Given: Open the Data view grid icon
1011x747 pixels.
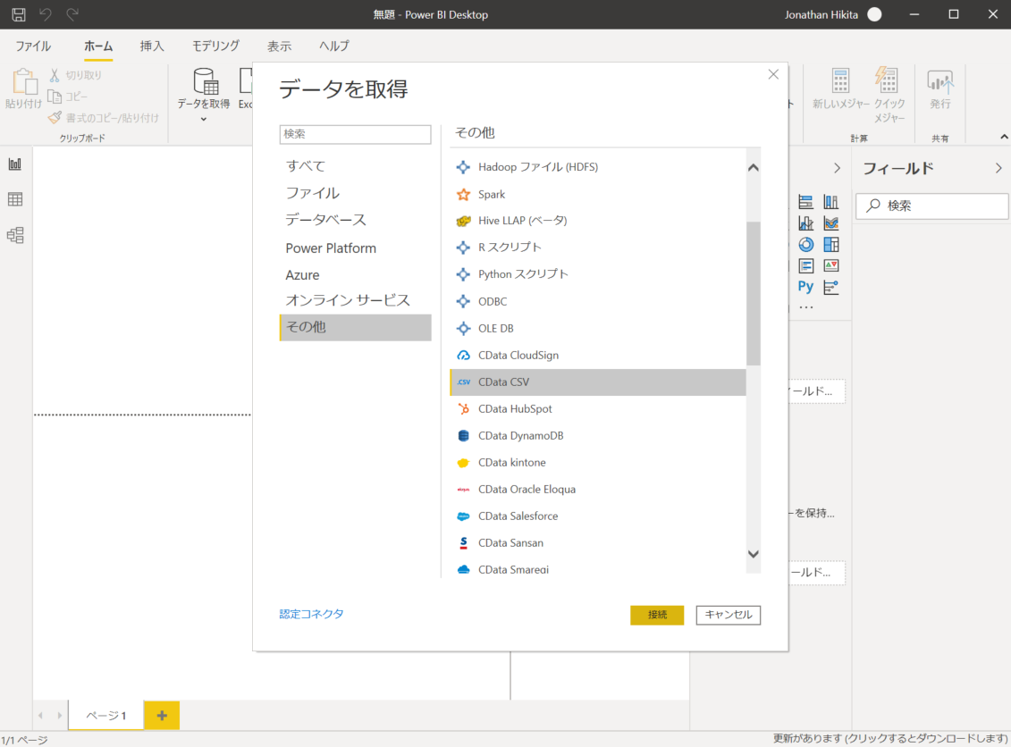Looking at the screenshot, I should tap(14, 199).
